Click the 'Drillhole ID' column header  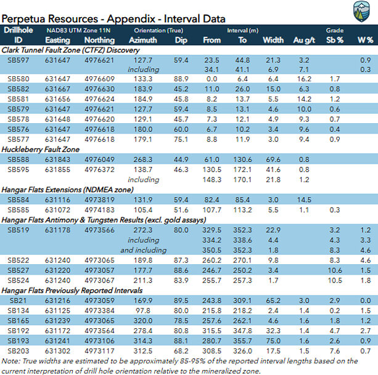pyautogui.click(x=18, y=35)
